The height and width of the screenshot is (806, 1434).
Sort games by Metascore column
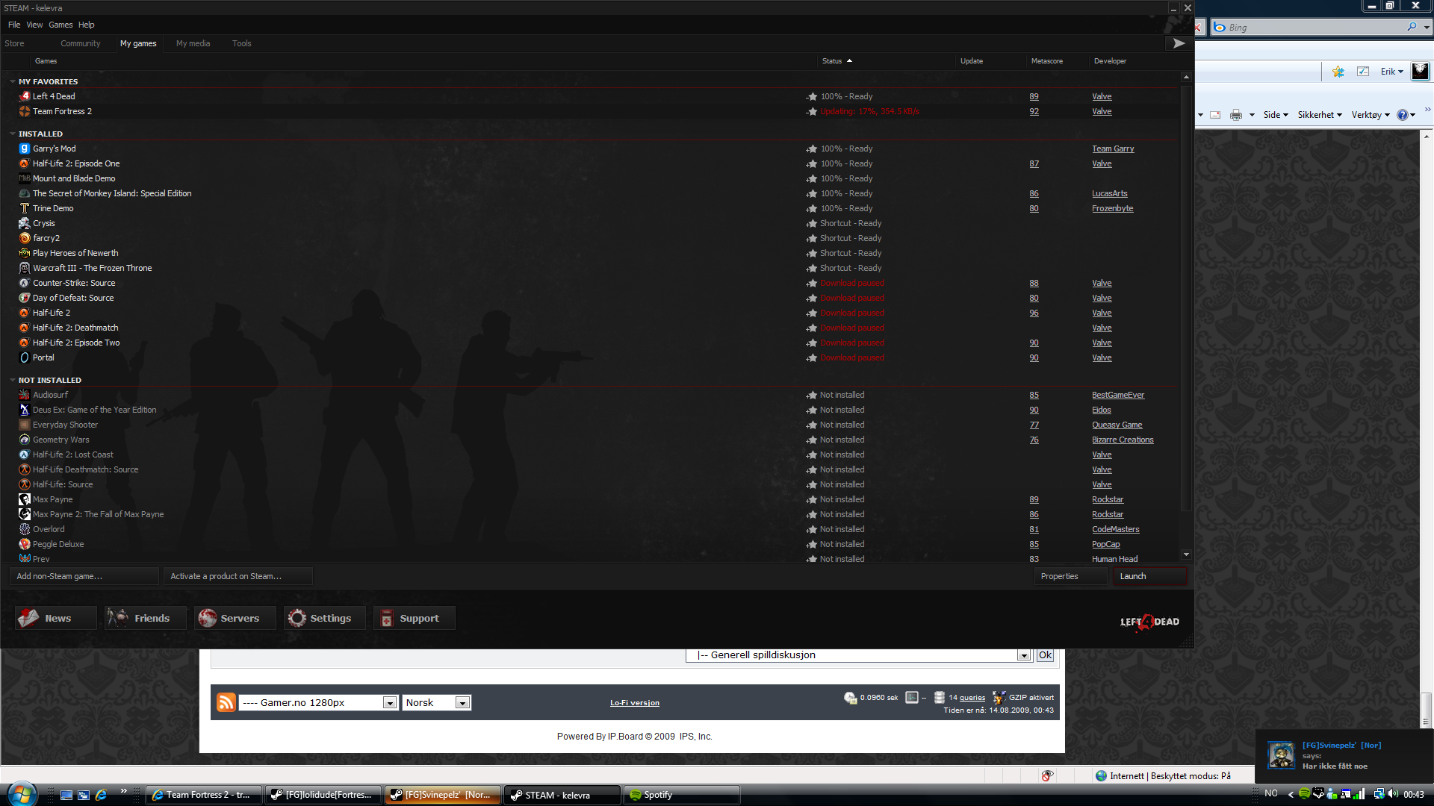click(1046, 61)
